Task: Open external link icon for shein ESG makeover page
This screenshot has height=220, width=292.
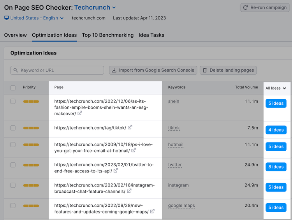Action: coord(80,113)
